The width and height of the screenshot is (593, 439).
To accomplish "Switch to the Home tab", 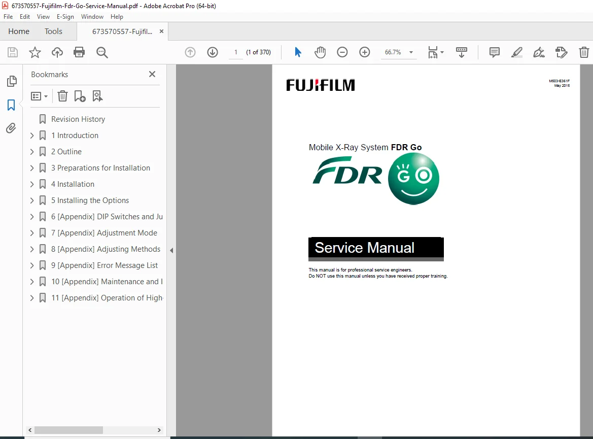I will tap(19, 31).
